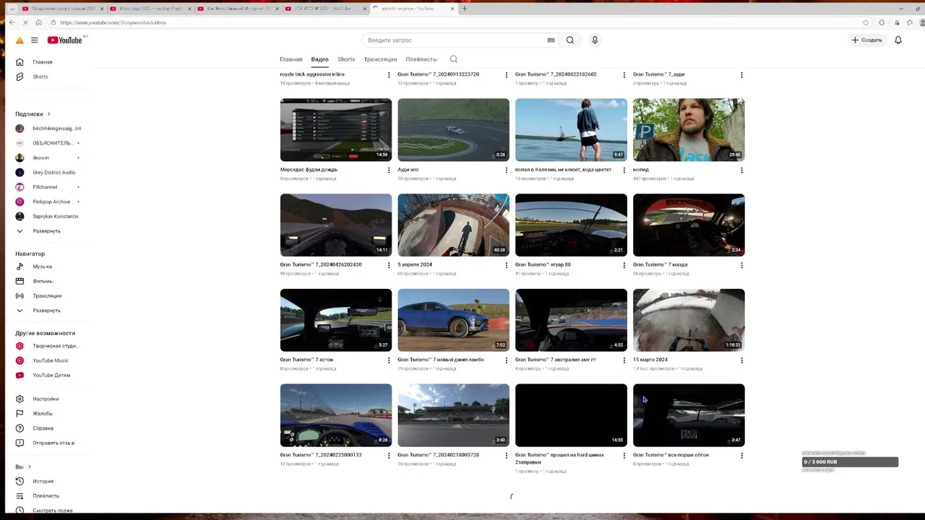Open options menu for мопед video
The image size is (925, 520).
click(741, 170)
